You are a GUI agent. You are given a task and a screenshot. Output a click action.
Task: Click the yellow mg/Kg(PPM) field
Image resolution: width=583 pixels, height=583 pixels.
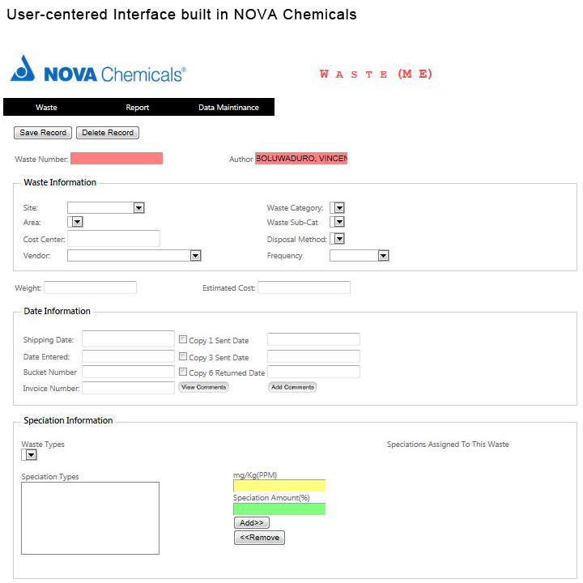pos(279,486)
